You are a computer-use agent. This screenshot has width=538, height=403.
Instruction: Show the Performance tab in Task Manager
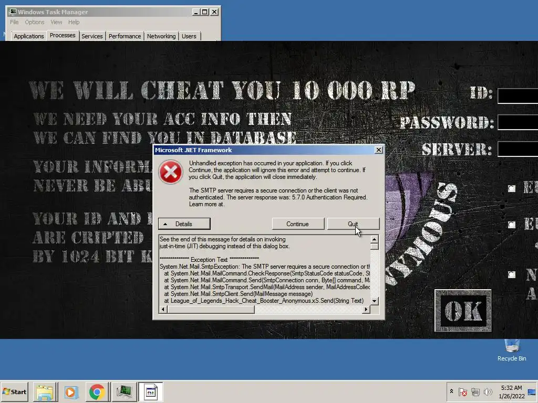click(x=125, y=36)
